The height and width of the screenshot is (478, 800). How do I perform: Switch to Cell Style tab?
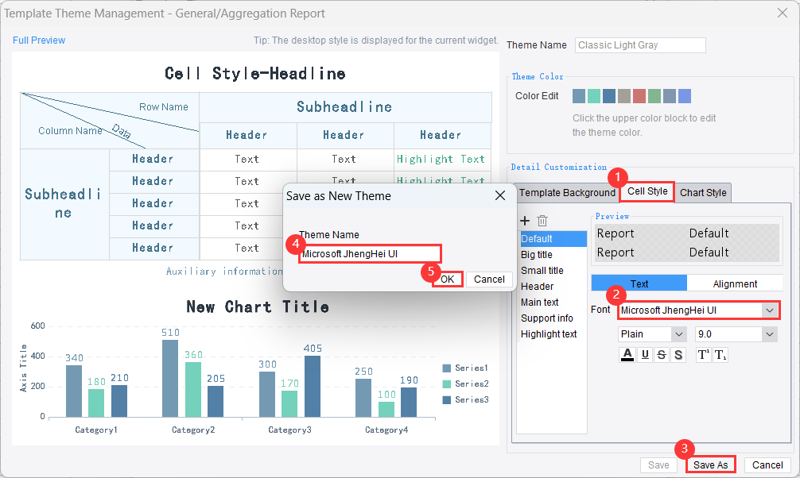coord(647,191)
